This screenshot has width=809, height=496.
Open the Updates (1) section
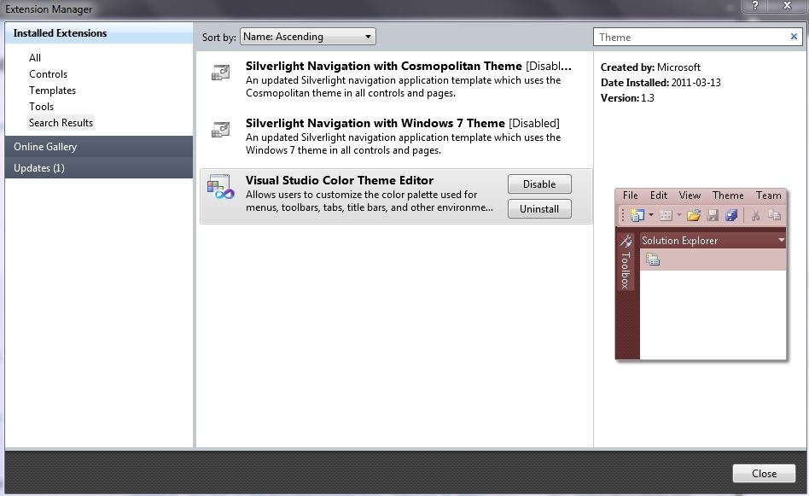pyautogui.click(x=98, y=167)
